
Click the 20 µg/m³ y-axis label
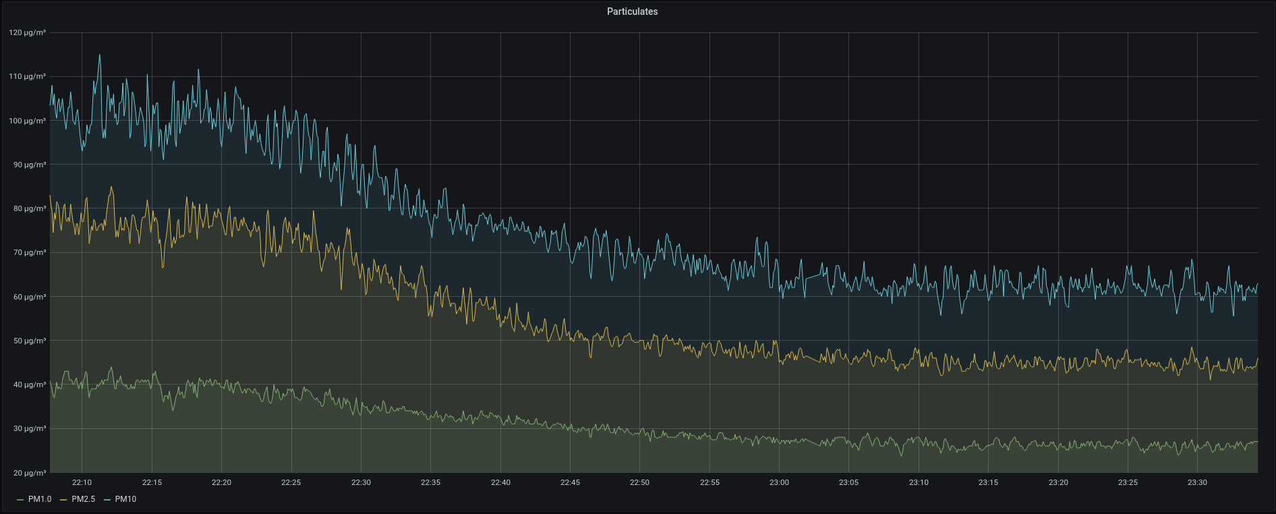coord(29,473)
